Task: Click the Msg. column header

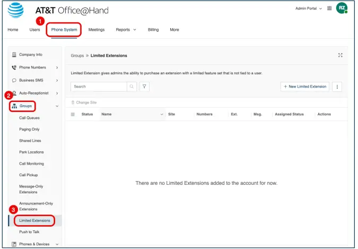Action: pyautogui.click(x=258, y=114)
